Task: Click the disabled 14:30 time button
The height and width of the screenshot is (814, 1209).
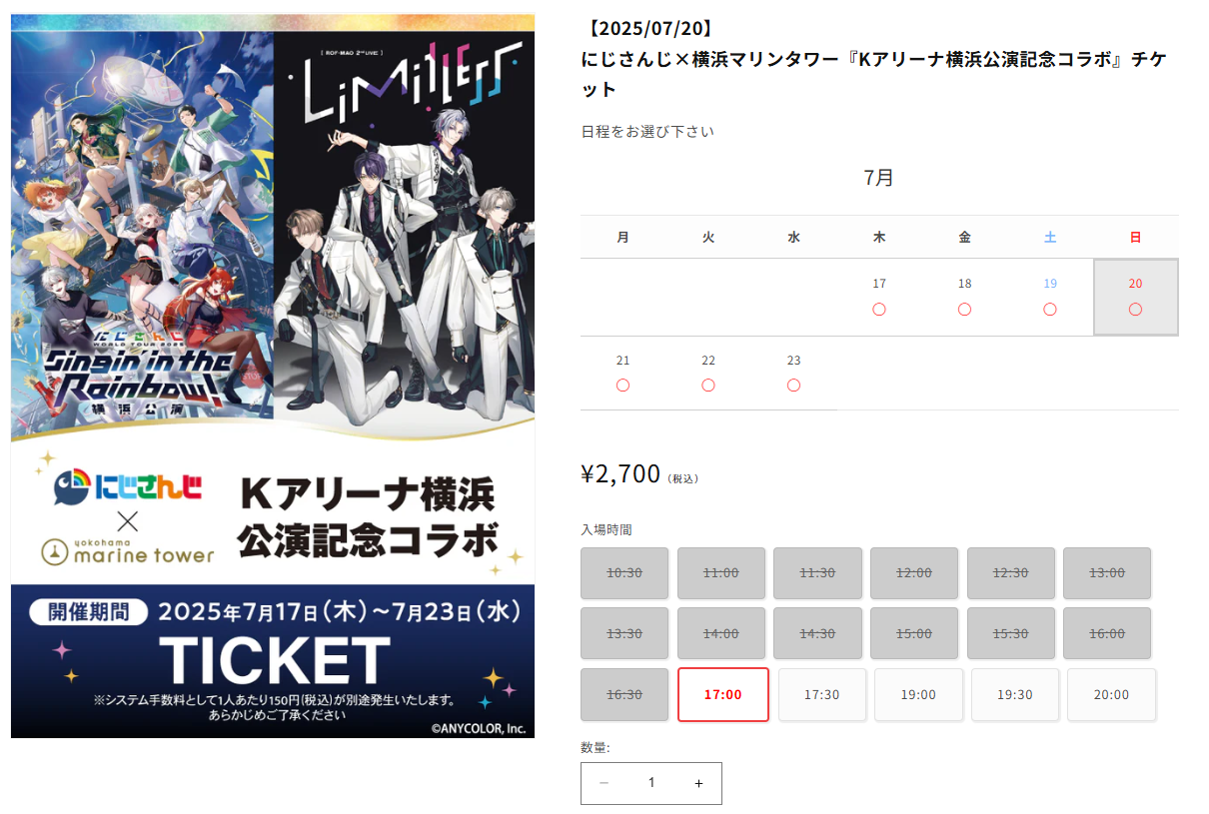Action: coord(817,633)
